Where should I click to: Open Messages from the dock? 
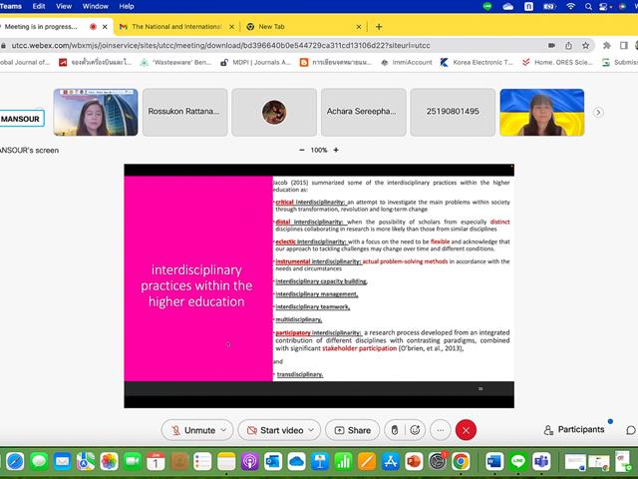pos(39,461)
